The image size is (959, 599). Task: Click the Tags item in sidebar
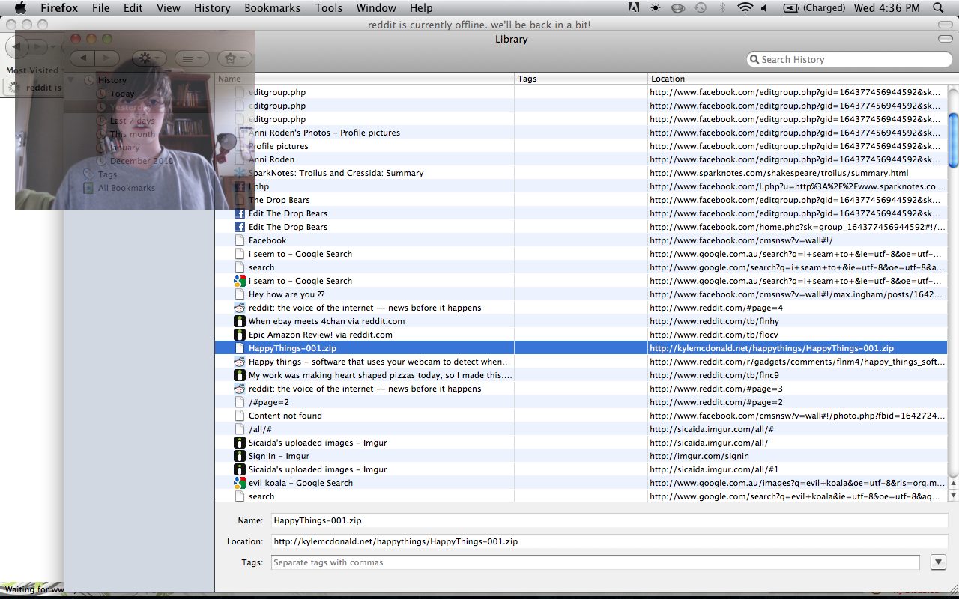tap(107, 174)
